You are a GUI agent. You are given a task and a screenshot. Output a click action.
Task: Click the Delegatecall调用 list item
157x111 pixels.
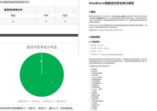(x=97, y=89)
